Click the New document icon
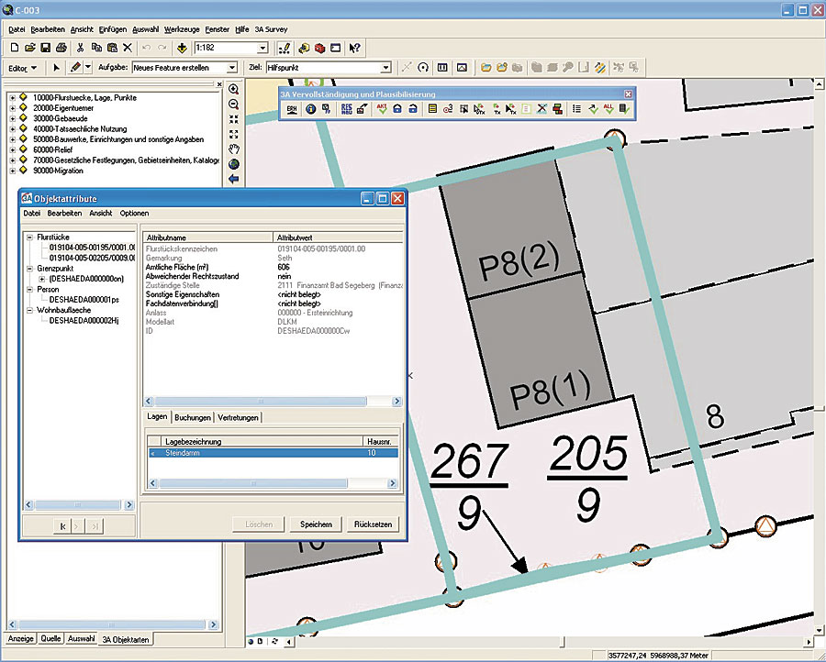826x662 pixels. tap(15, 48)
